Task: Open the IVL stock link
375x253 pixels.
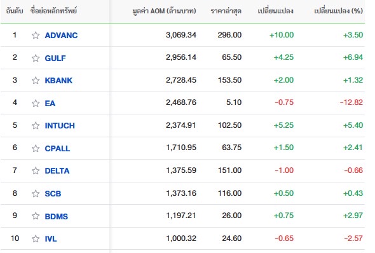Action: click(x=51, y=238)
